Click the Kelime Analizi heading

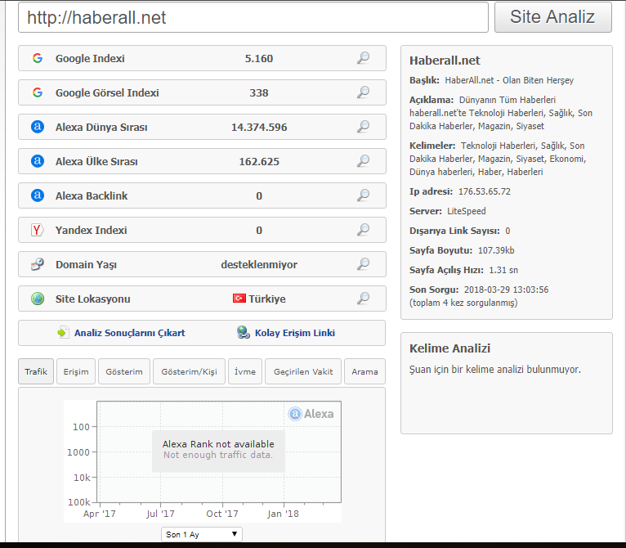450,348
